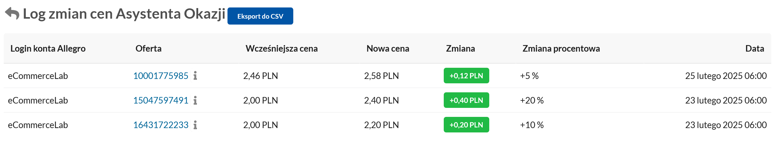The width and height of the screenshot is (775, 143).
Task: Click the green +0,20 PLN badge
Action: [x=466, y=125]
